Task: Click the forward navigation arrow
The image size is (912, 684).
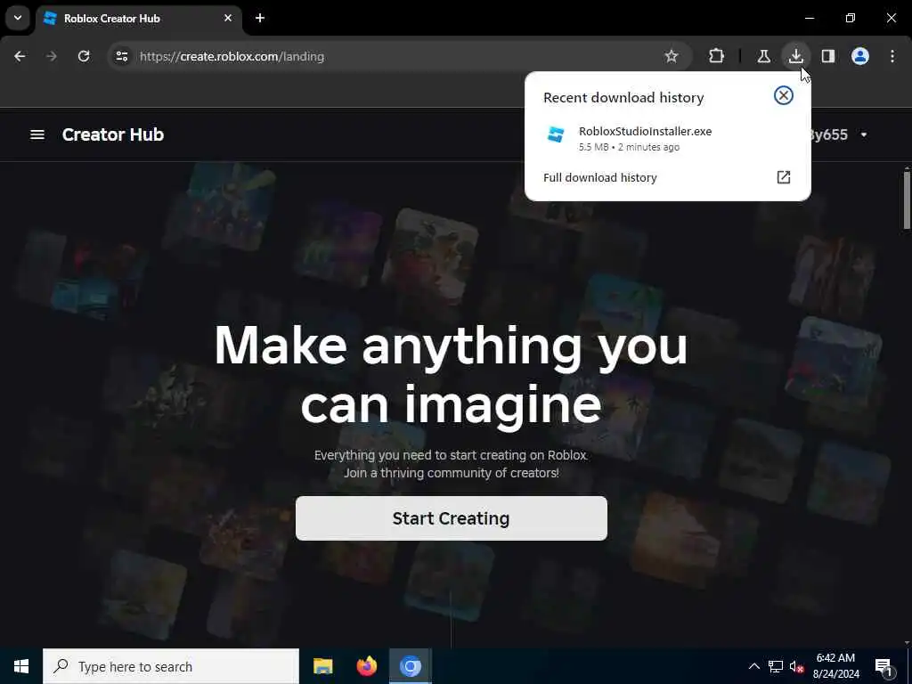Action: pyautogui.click(x=52, y=56)
